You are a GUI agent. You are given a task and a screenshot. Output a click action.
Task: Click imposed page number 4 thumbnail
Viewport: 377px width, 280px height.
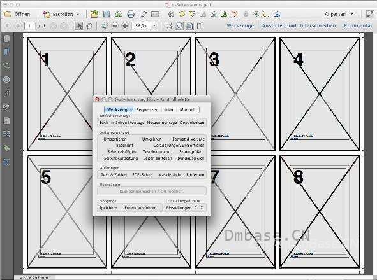coord(320,94)
